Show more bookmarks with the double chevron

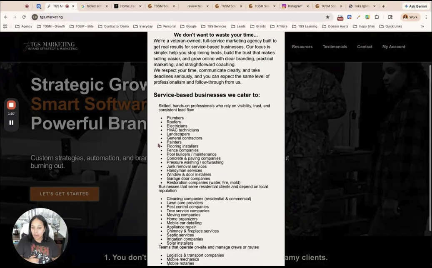(422, 26)
